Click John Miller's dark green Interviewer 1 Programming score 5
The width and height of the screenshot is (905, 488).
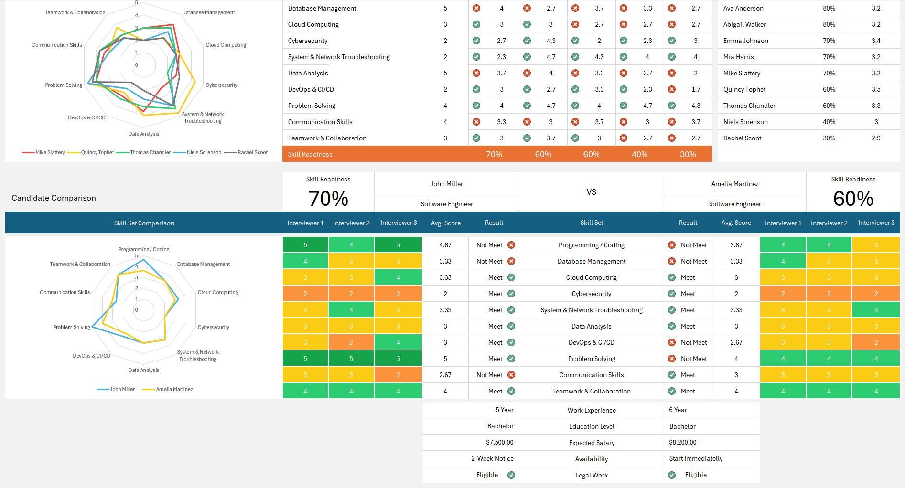point(305,245)
